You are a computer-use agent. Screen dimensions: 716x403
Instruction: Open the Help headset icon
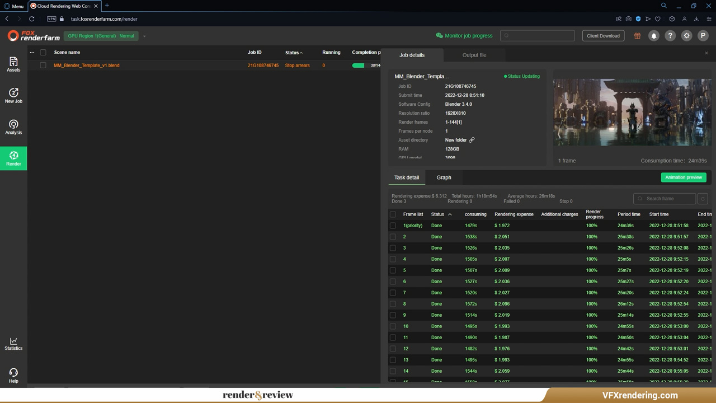click(13, 375)
